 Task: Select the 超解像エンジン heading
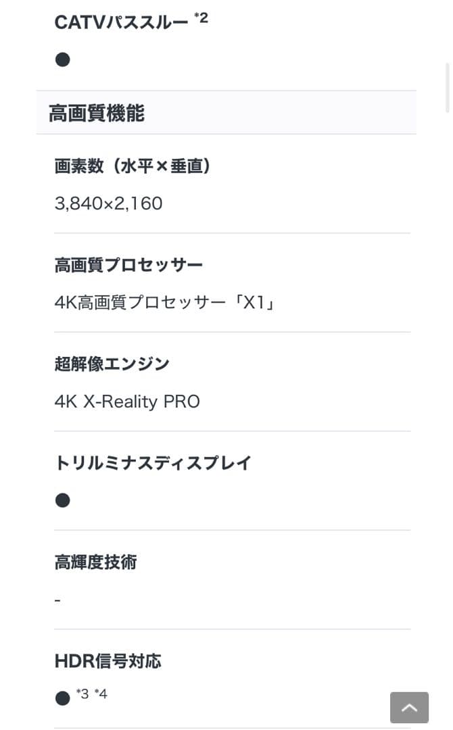112,364
